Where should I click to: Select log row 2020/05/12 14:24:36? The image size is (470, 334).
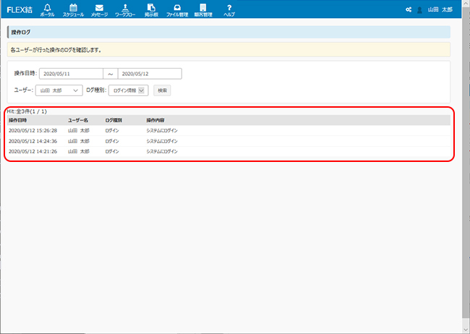click(x=228, y=141)
